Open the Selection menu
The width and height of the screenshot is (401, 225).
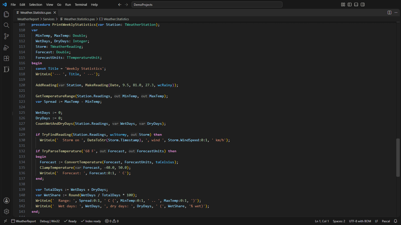pos(36,4)
